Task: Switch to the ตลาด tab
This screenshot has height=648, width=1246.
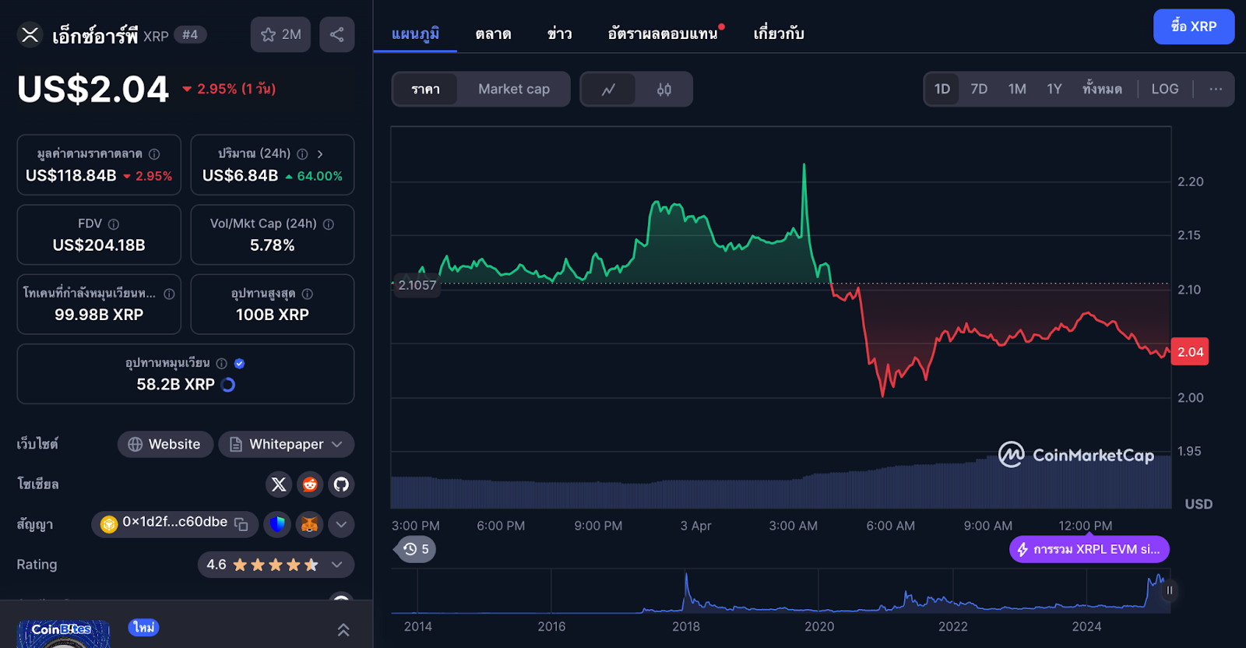Action: 493,33
